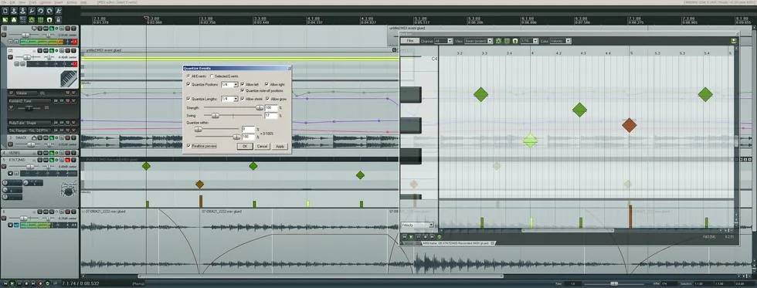Toggle the Allow shrink checkbox
757x288 pixels.
(x=243, y=98)
